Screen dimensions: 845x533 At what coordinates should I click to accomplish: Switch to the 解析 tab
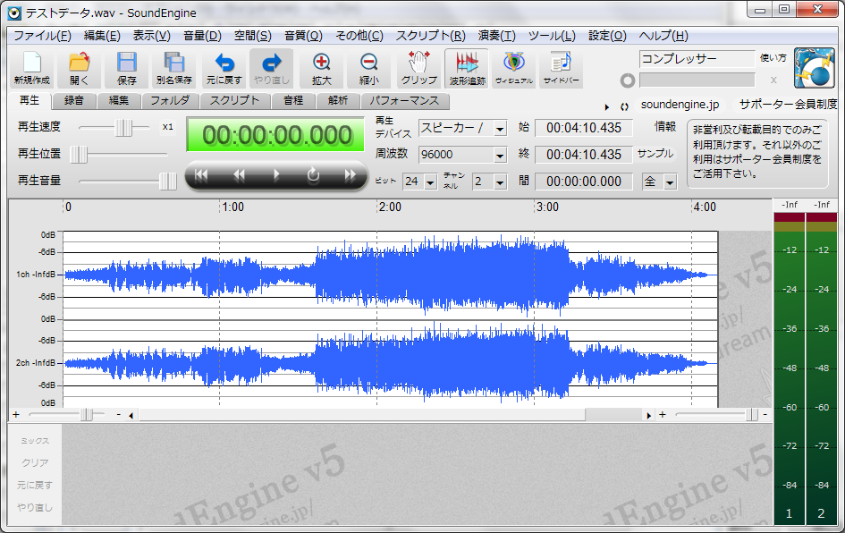click(x=338, y=101)
